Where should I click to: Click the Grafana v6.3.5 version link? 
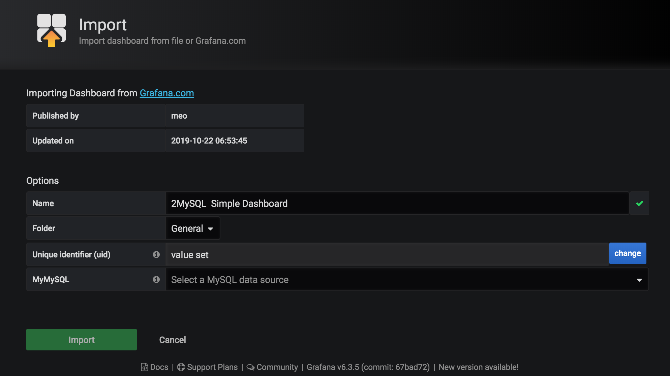point(368,367)
